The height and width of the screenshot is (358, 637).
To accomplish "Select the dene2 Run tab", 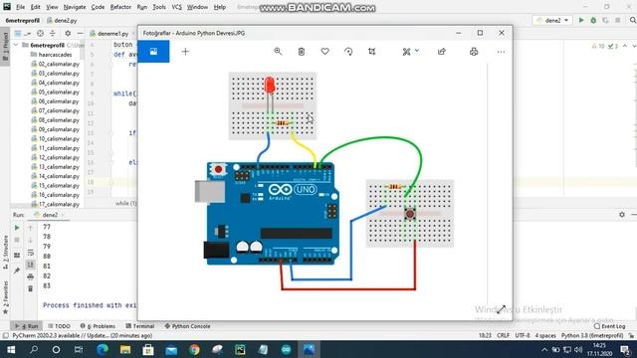I will (x=49, y=215).
